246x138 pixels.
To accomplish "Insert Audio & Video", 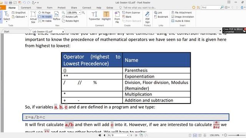I will 181,21.
